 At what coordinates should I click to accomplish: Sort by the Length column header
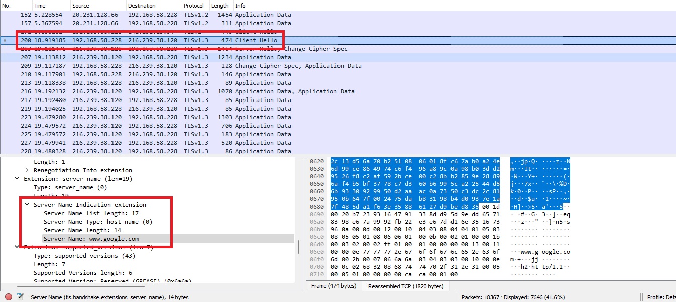pos(221,6)
